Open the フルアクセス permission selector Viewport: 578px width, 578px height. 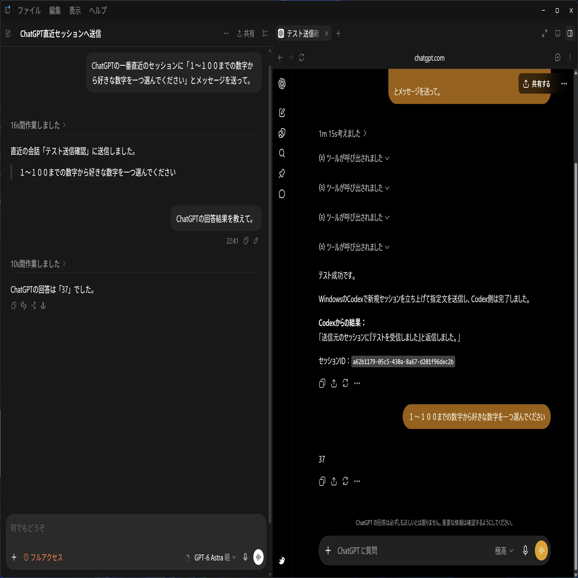coord(43,557)
